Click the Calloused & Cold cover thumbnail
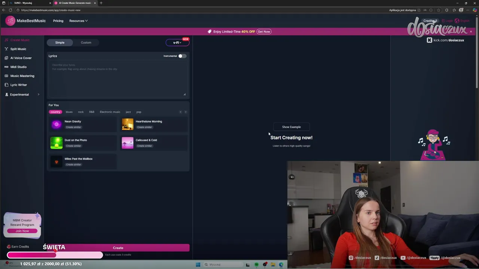 [x=128, y=143]
